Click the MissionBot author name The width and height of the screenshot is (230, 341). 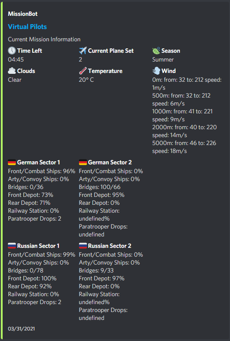click(x=23, y=14)
